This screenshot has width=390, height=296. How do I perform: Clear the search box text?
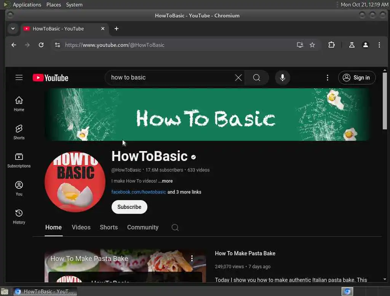[238, 78]
